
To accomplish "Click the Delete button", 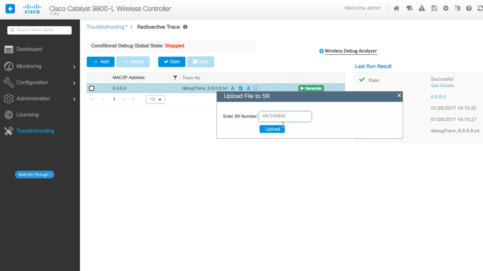I will coord(133,62).
